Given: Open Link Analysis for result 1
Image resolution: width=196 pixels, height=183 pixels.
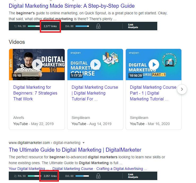Looking at the screenshot, I should pyautogui.click(x=133, y=26).
